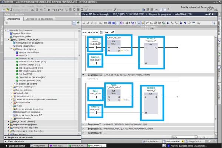Open the Instrucciones side panel
This screenshot has height=148, width=222.
coord(219,28)
